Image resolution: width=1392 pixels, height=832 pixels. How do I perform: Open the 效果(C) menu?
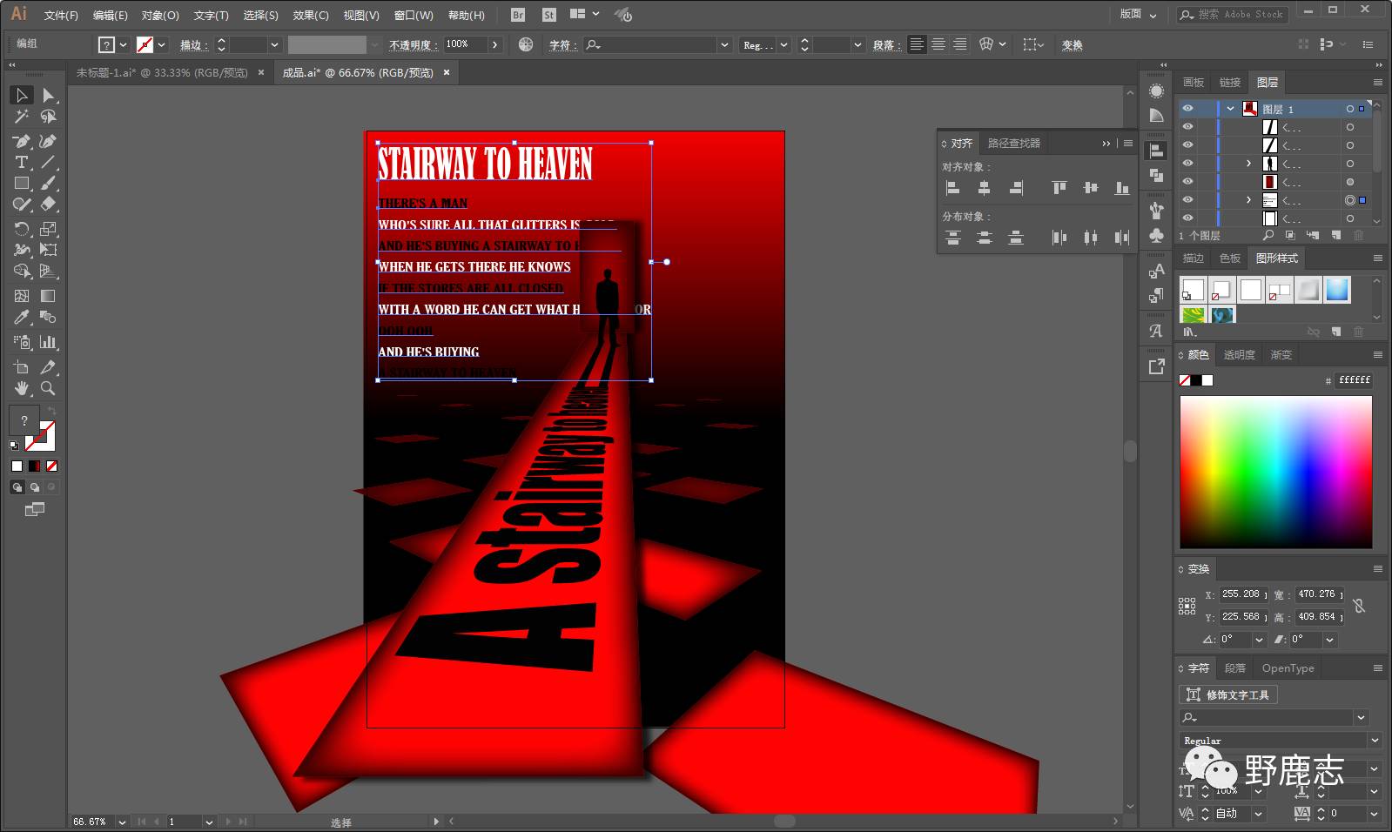(311, 15)
